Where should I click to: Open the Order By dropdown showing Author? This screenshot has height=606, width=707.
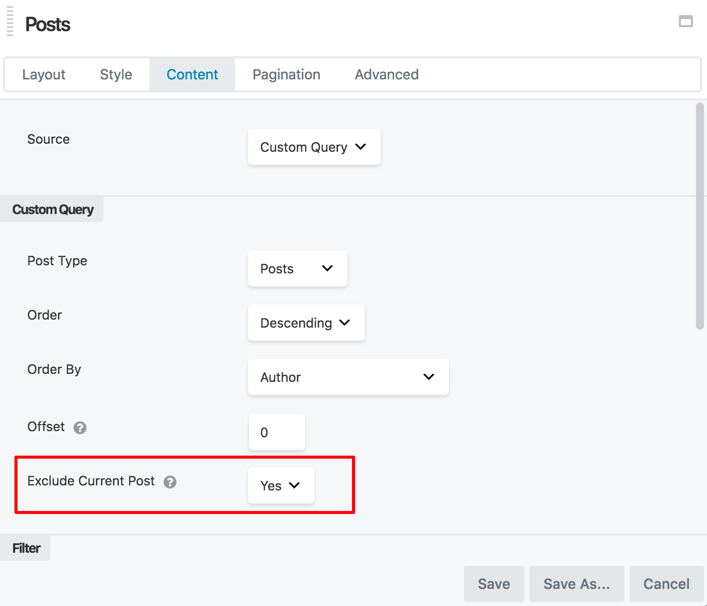coord(348,377)
